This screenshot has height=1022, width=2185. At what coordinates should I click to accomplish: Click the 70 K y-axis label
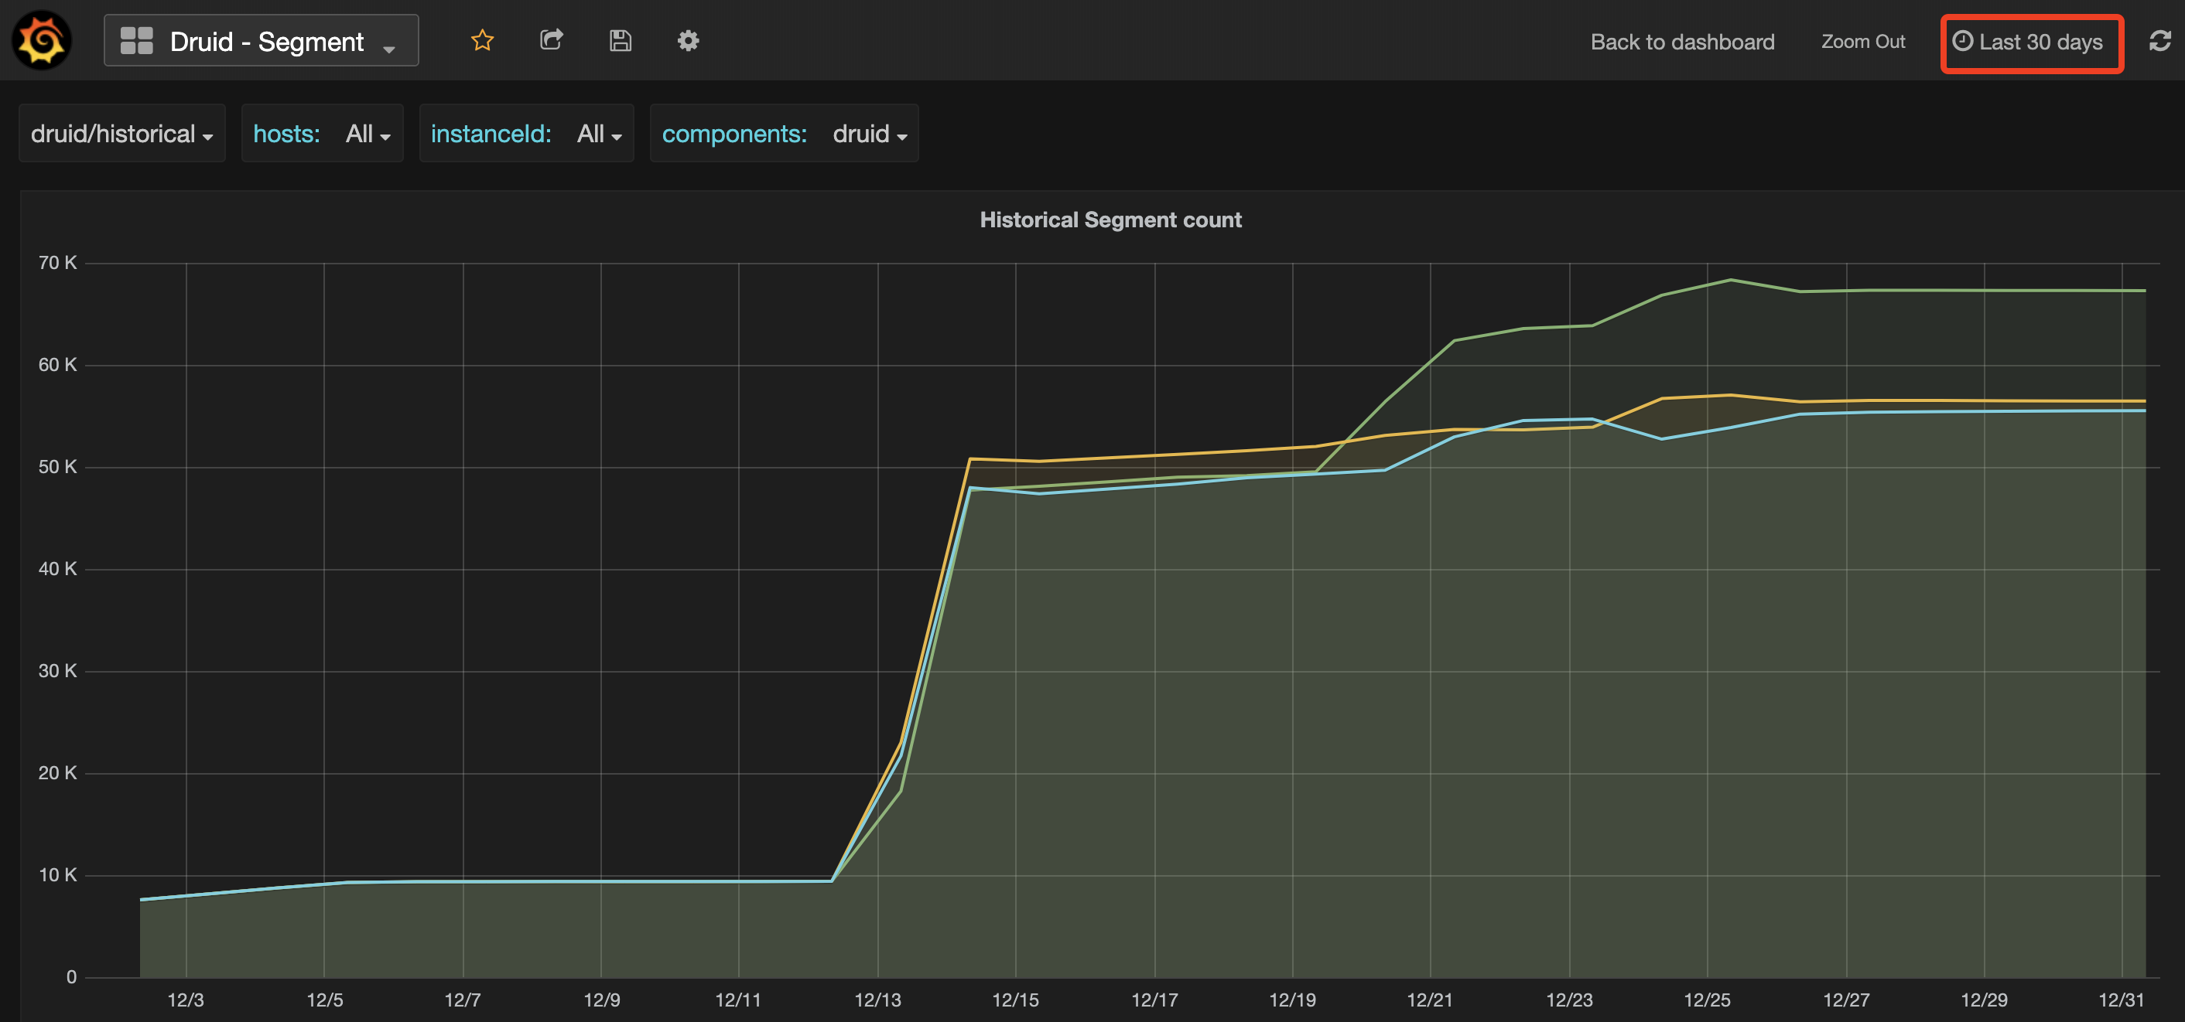click(x=56, y=263)
